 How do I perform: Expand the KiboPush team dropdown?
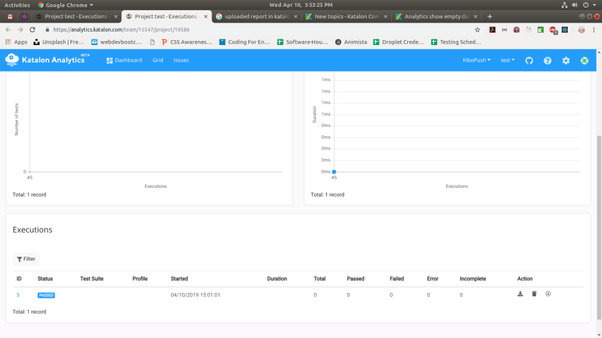pyautogui.click(x=476, y=60)
